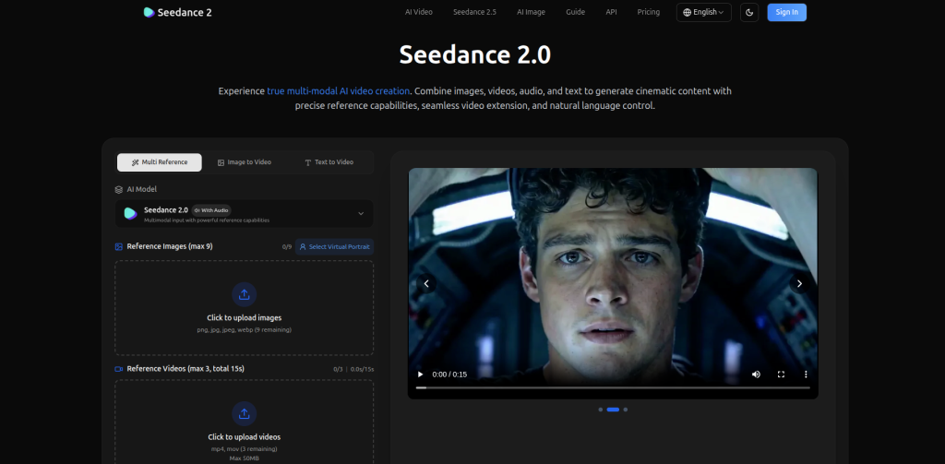This screenshot has height=464, width=945.
Task: Click the Reference Images label icon
Action: click(x=119, y=246)
